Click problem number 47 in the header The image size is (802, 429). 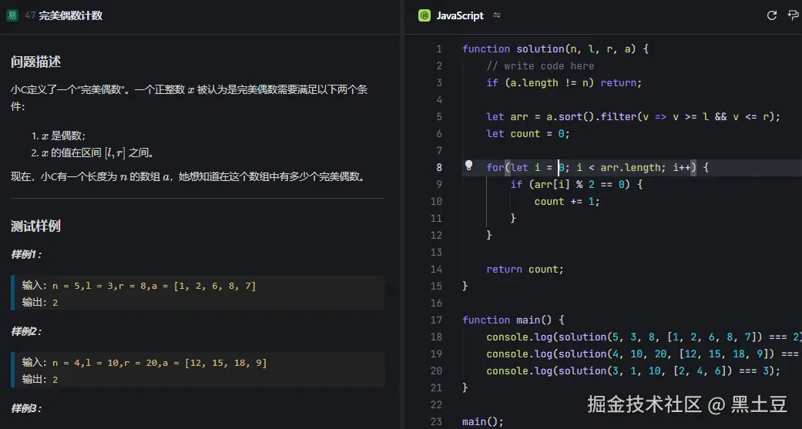(30, 15)
